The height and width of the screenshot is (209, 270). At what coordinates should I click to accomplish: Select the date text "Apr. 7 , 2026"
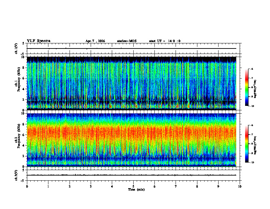coord(95,41)
